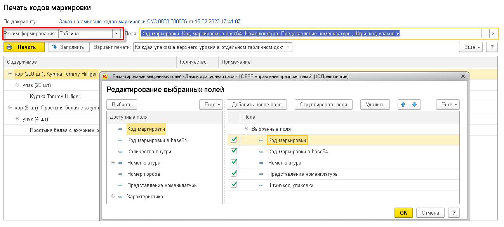Viewport: 504px width, 227px height.
Task: Open the Вариант печати dropdown list
Action: [x=288, y=47]
